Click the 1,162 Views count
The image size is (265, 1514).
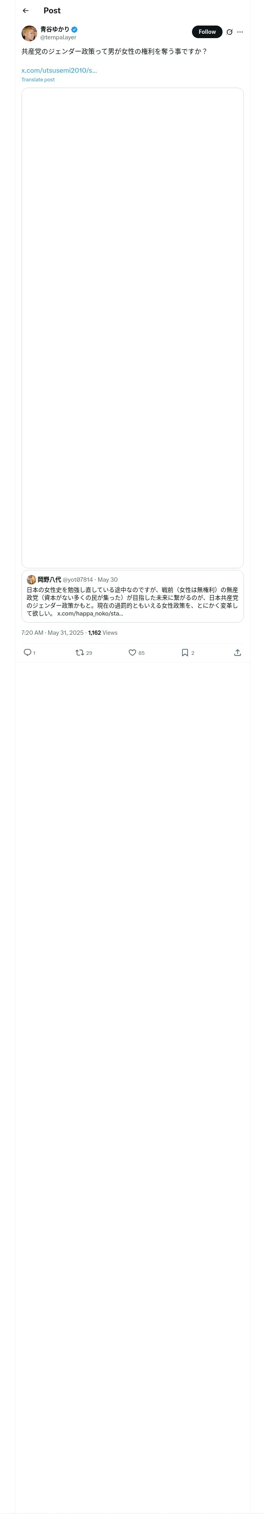(103, 633)
